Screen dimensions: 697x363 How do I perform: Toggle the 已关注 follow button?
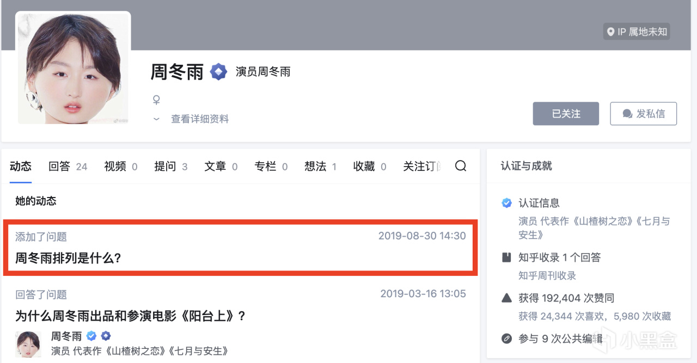point(566,114)
